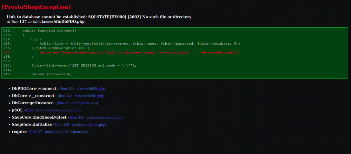Open the pSQL trace entry
This screenshot has height=154, width=351.
point(17,110)
